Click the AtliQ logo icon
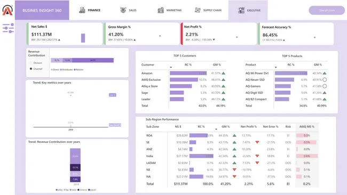347x195 pixels. [7, 10]
